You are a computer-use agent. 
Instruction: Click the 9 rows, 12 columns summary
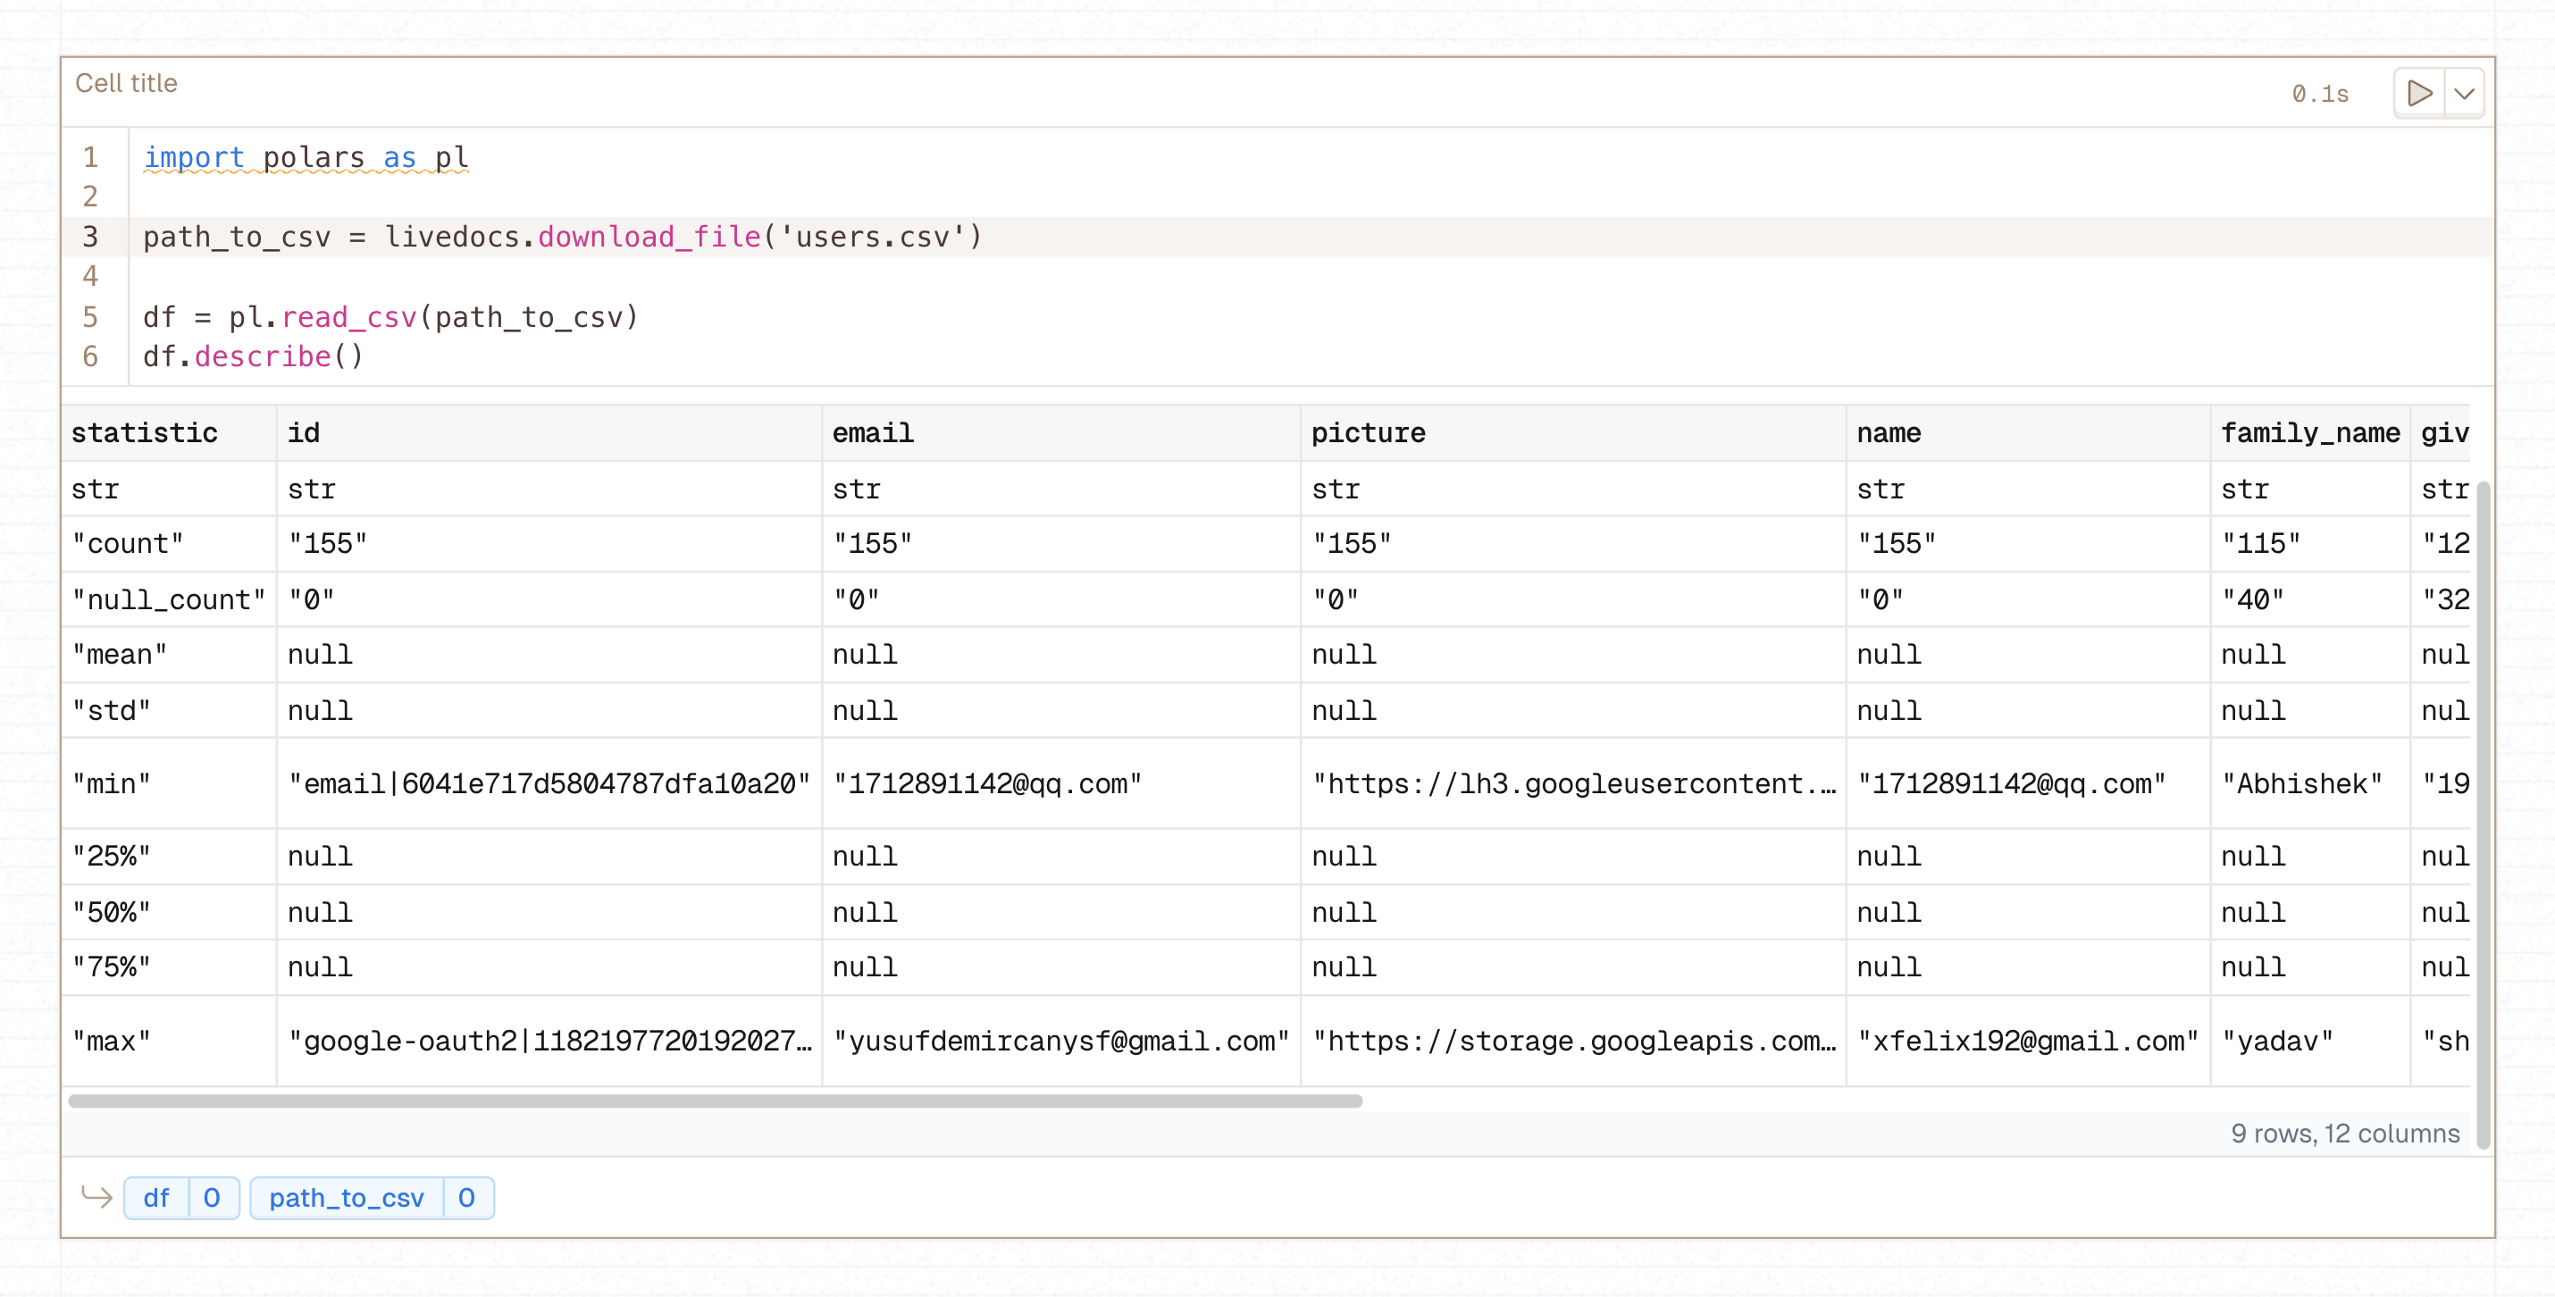tap(2346, 1134)
